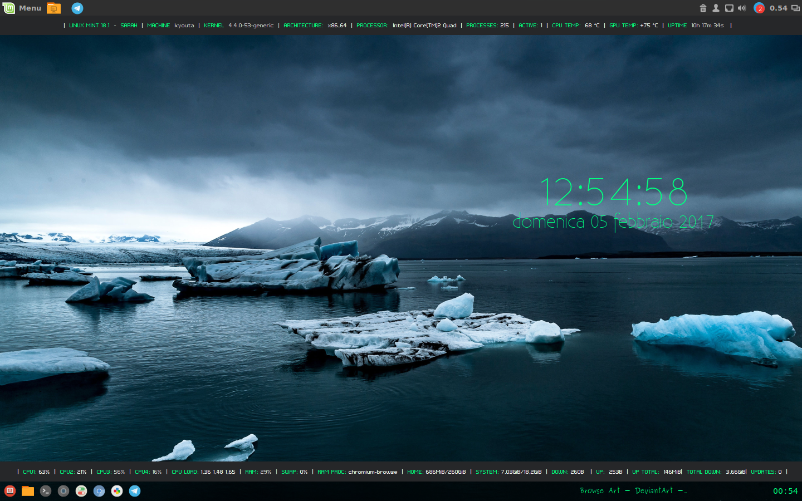Launch Terminal from the bottom dock

click(x=46, y=491)
